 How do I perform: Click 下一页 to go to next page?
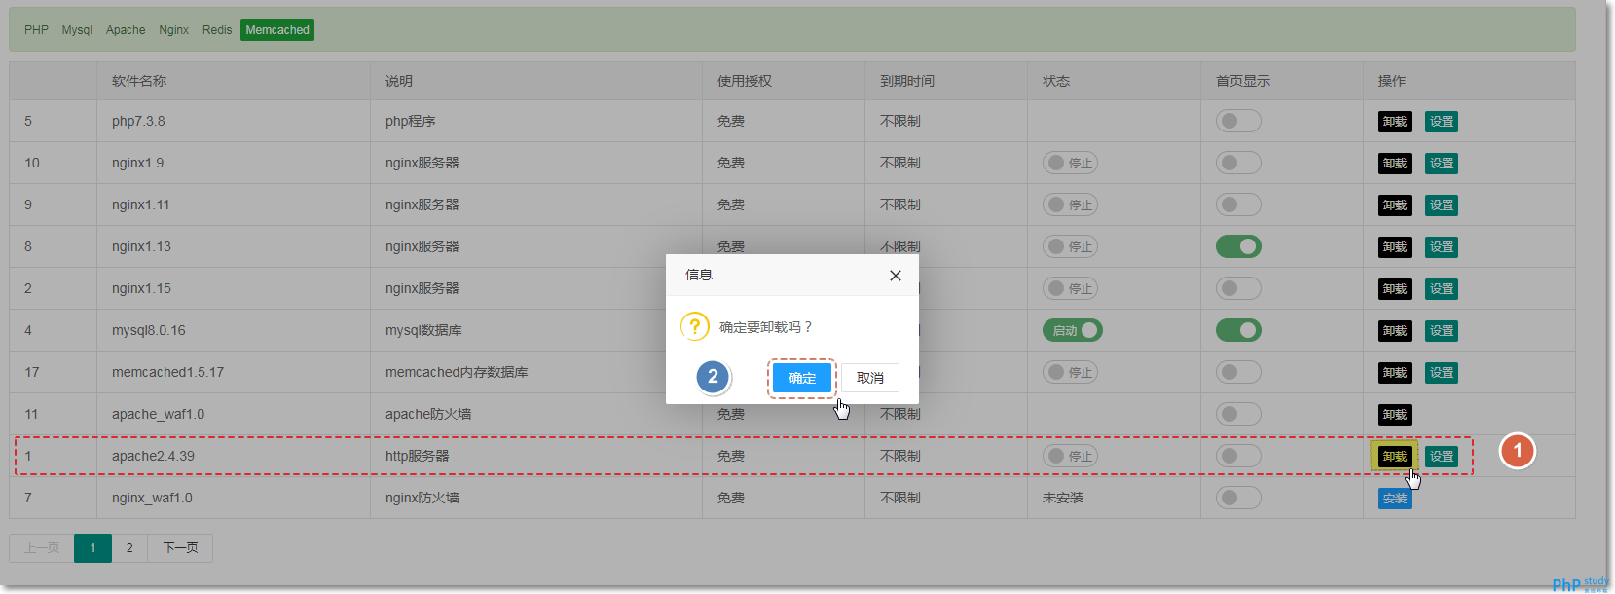point(180,547)
